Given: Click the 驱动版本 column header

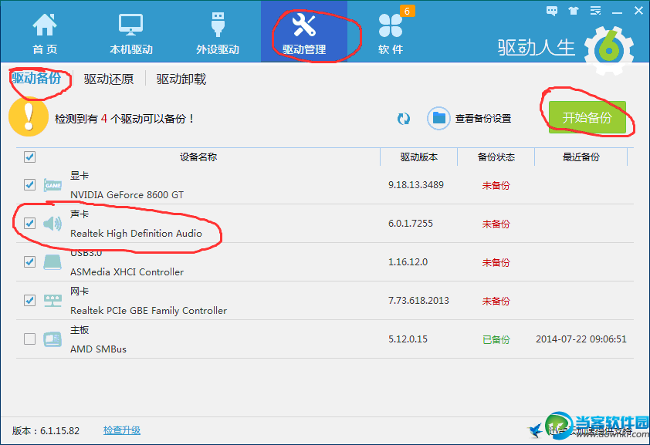Looking at the screenshot, I should (x=418, y=157).
